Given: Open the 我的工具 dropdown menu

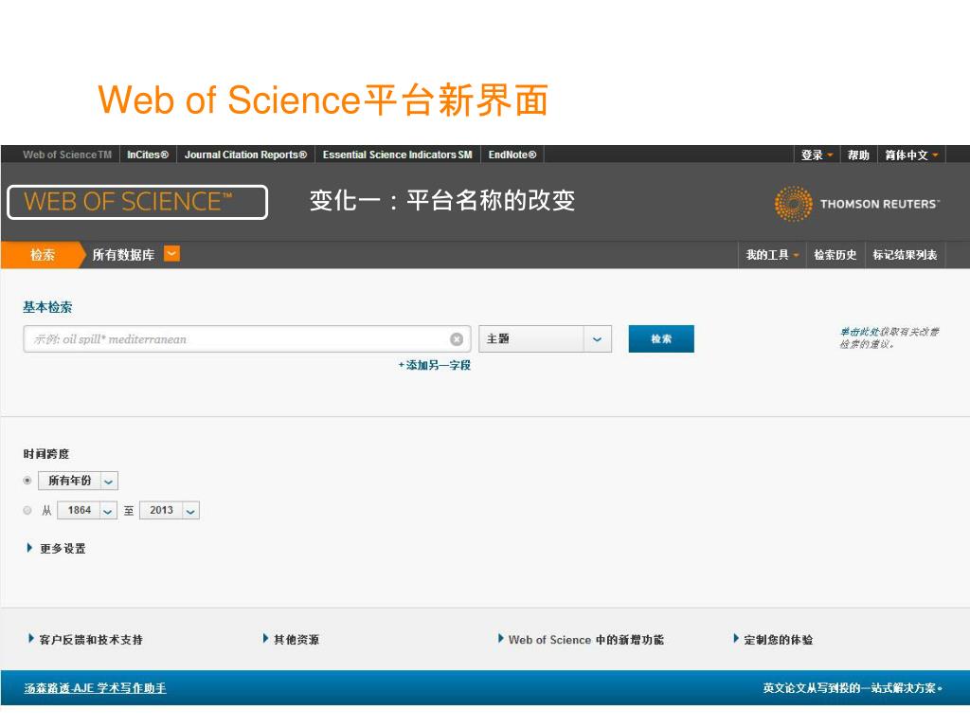Looking at the screenshot, I should pyautogui.click(x=772, y=254).
